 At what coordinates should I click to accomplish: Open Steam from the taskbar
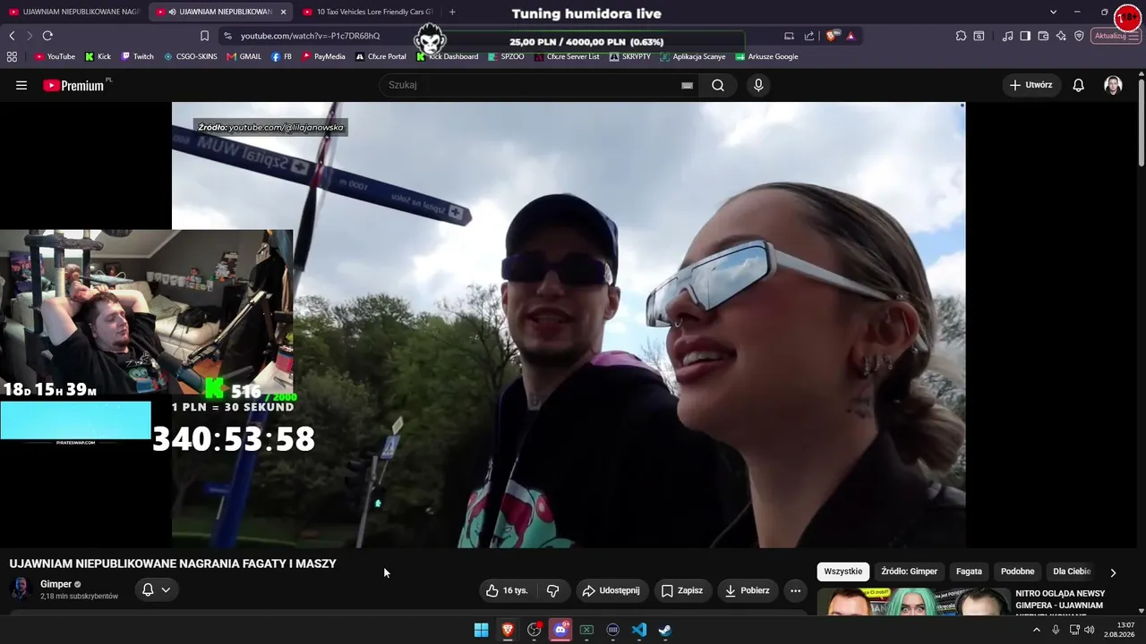pyautogui.click(x=665, y=630)
